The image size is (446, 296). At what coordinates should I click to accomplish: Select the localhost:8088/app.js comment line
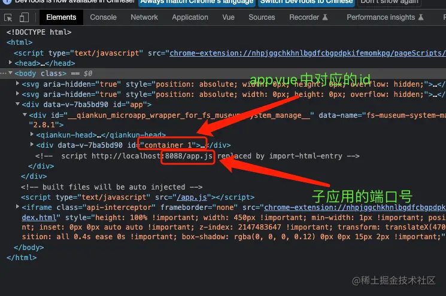coord(198,156)
